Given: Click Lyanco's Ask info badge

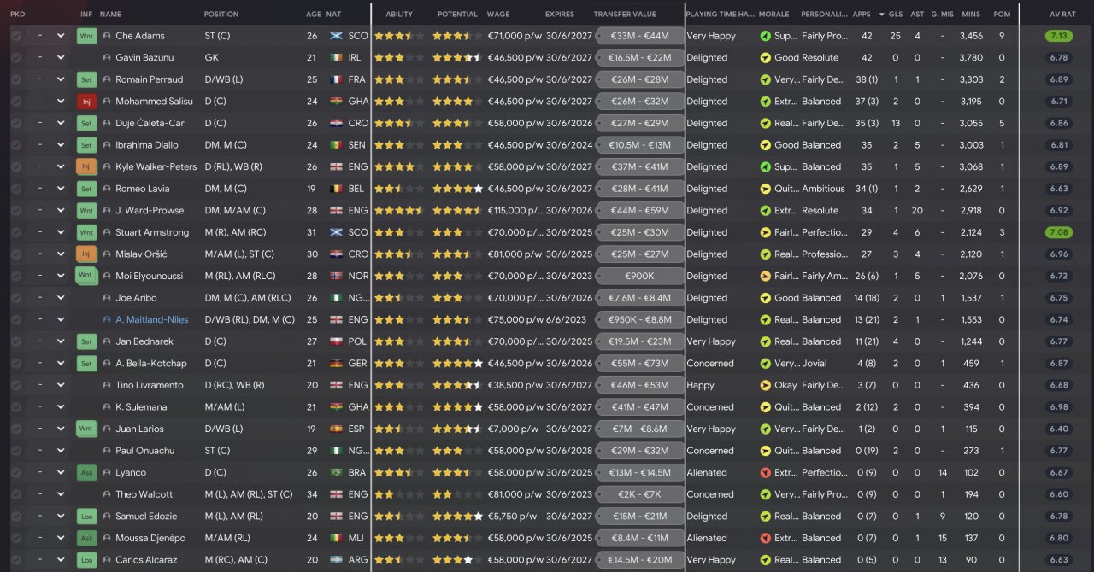Looking at the screenshot, I should click(x=86, y=473).
